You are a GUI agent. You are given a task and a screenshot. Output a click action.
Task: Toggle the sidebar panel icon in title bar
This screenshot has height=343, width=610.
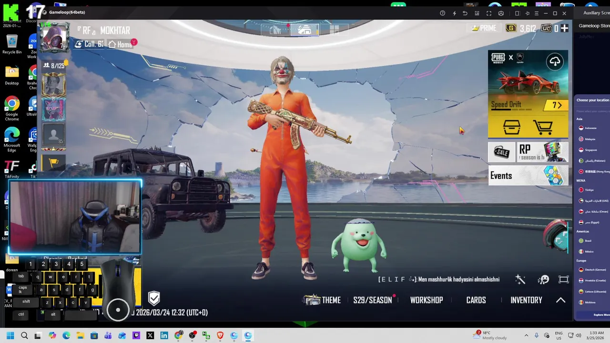click(517, 13)
